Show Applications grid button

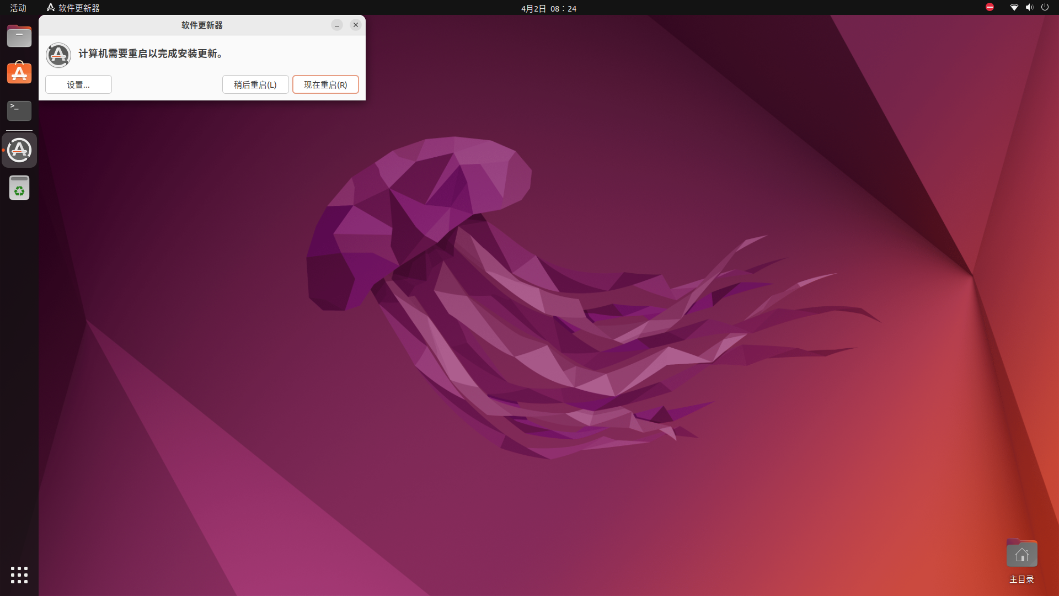tap(19, 574)
